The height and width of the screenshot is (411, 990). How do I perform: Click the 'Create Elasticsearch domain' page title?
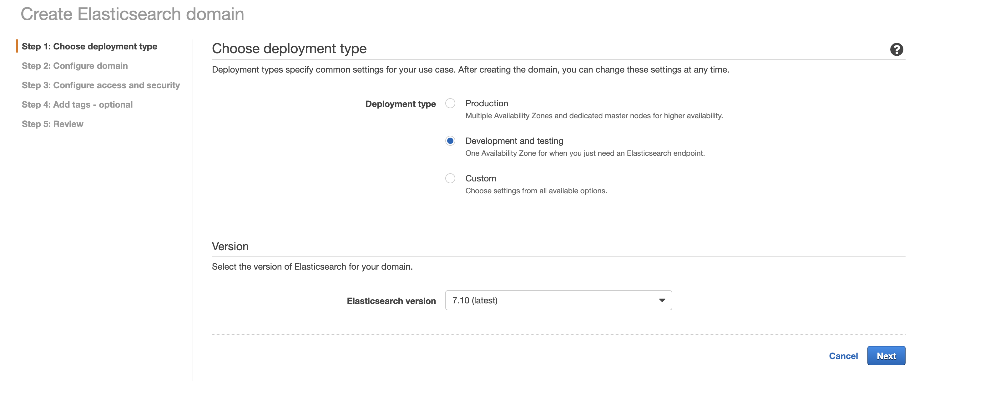(x=132, y=14)
